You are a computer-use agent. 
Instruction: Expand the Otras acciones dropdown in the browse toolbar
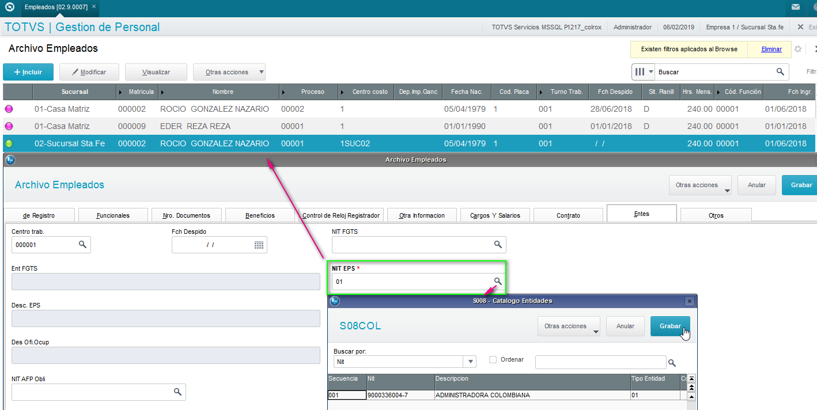(x=261, y=72)
